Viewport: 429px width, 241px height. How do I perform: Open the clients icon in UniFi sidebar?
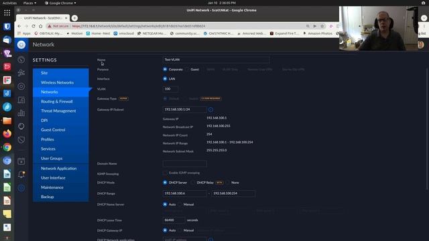coord(21,100)
